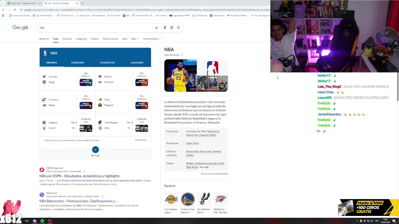
Task: Select the Golden State Warriors team logo
Action: coord(188,199)
